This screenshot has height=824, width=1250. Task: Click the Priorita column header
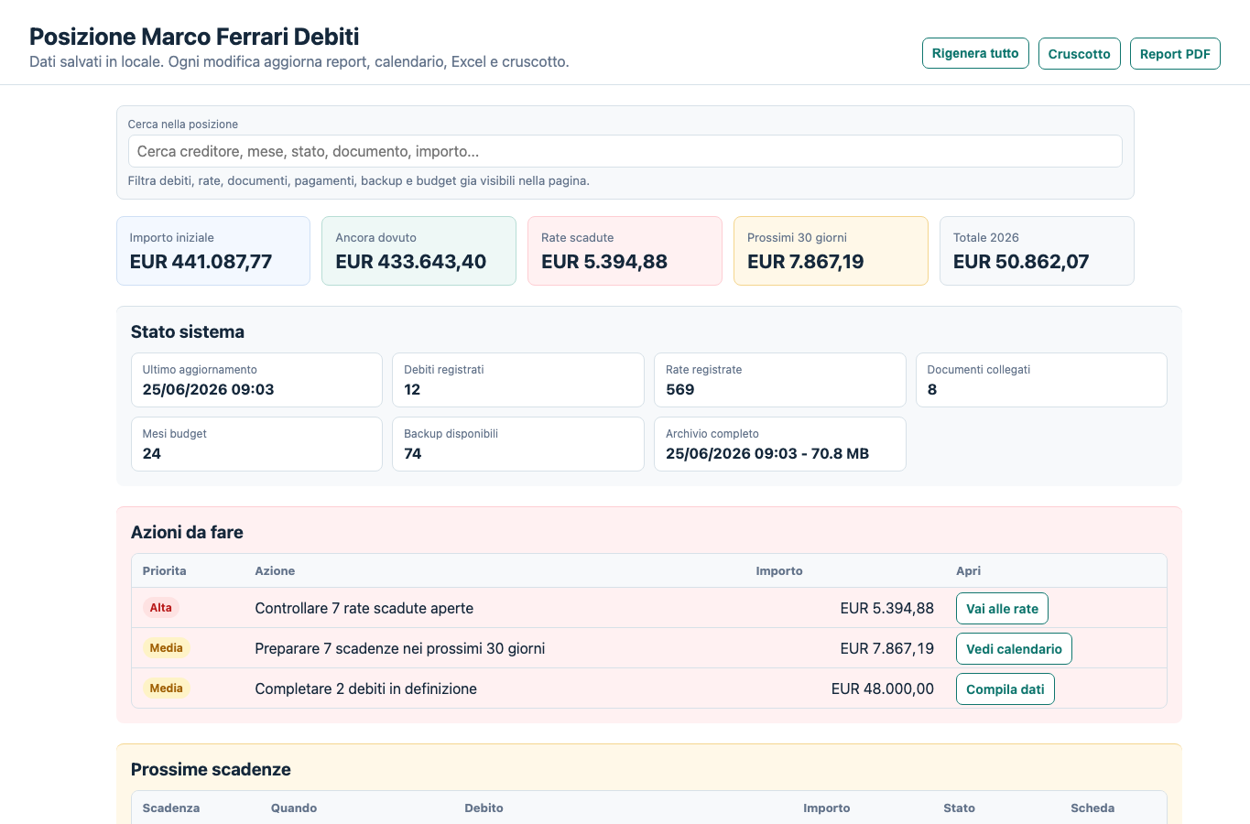164,570
